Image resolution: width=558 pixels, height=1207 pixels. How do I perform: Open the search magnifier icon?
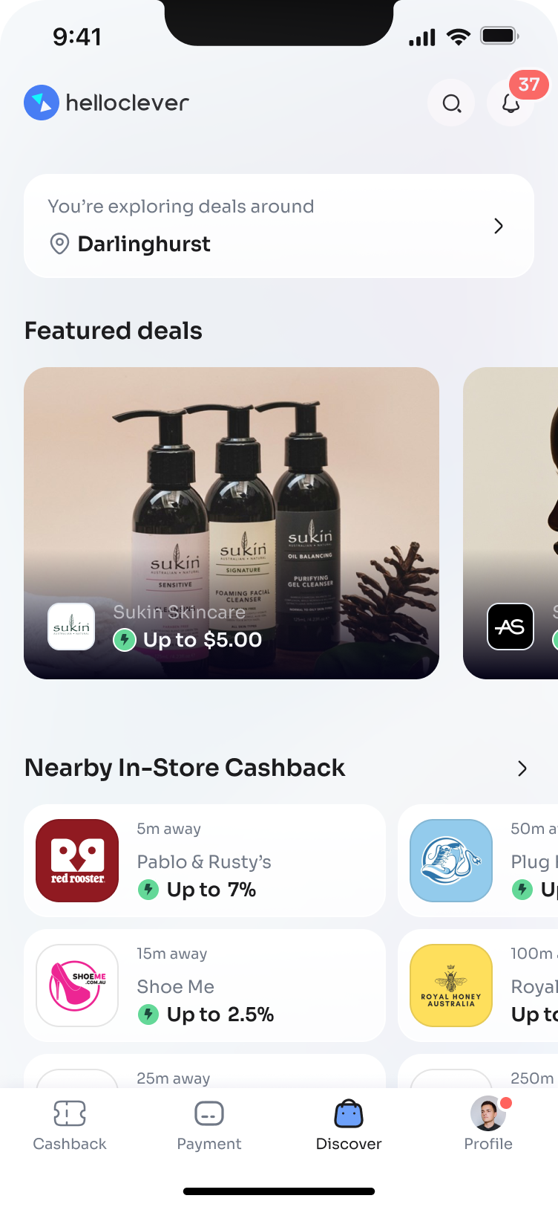[x=451, y=103]
